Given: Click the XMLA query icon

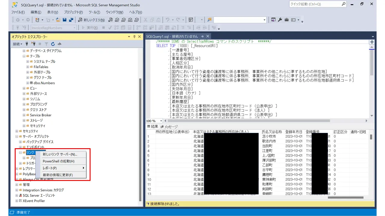Looking at the screenshot, I should 130,20.
